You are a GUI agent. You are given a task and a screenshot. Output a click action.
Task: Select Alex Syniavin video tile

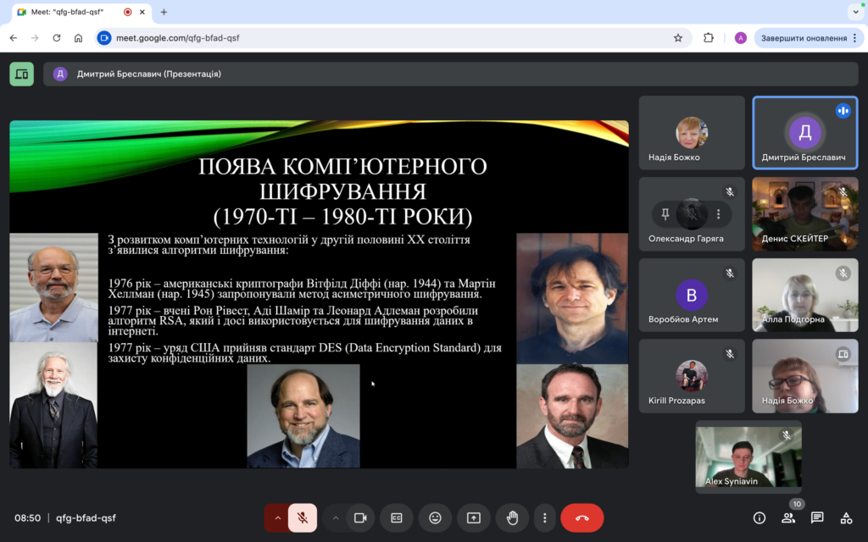(748, 456)
